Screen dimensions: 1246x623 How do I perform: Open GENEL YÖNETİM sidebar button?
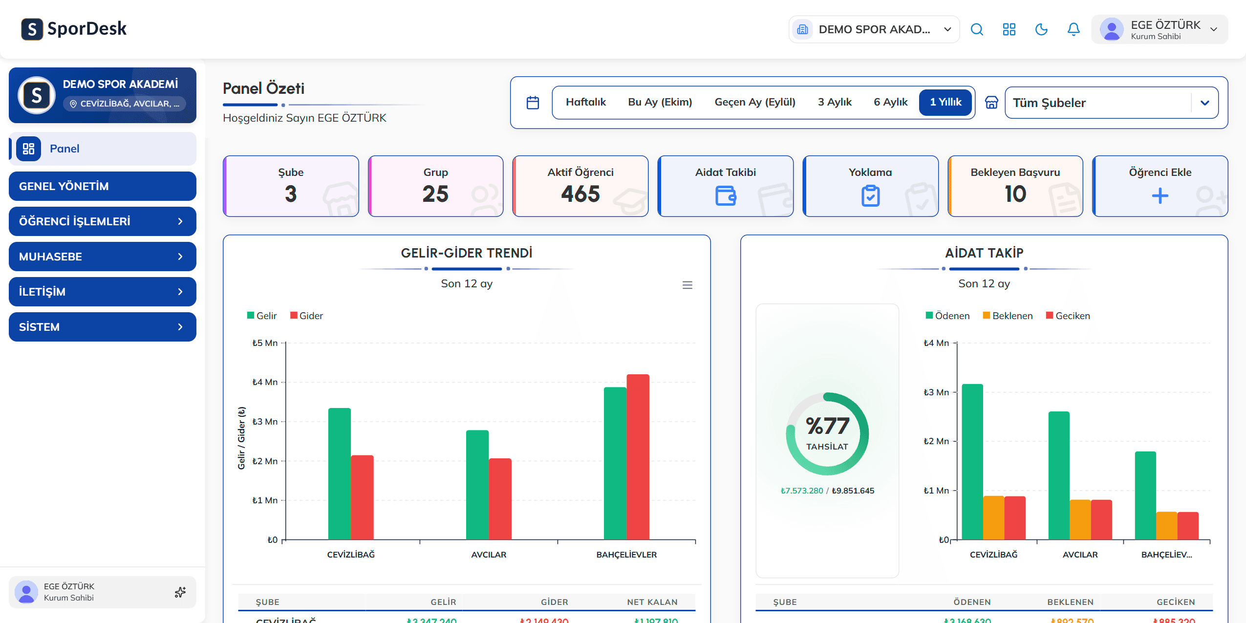pos(103,186)
